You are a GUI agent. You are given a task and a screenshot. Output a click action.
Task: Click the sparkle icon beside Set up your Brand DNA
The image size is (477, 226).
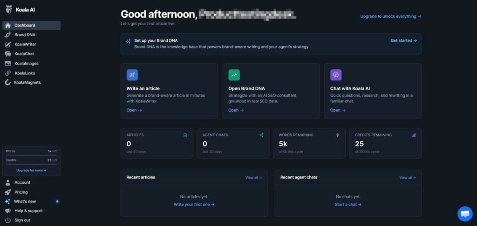pos(128,41)
